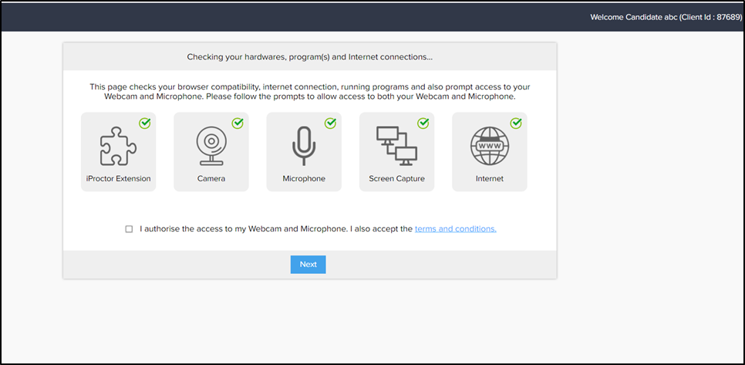Click the 'Camera' label under the webcam

[x=211, y=179]
